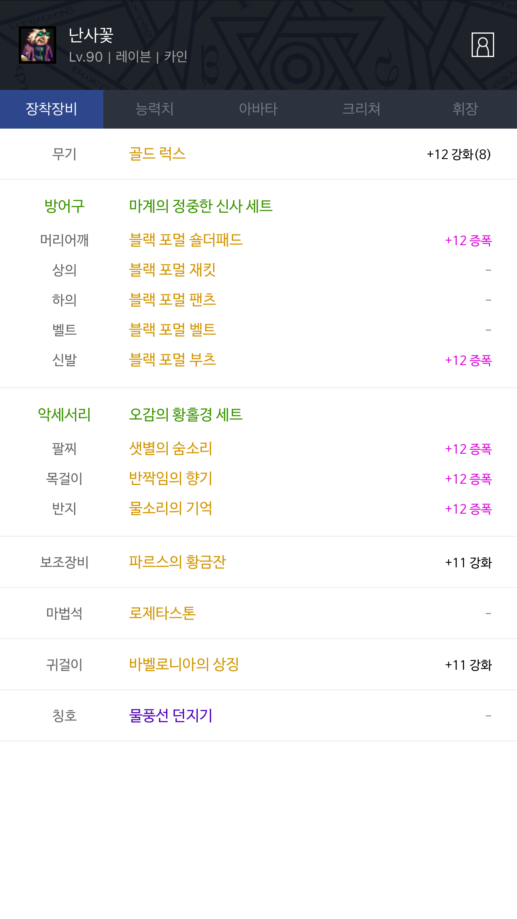517x919 pixels.
Task: Open the 마계의 정중한 신사 세트 link
Action: 201,206
